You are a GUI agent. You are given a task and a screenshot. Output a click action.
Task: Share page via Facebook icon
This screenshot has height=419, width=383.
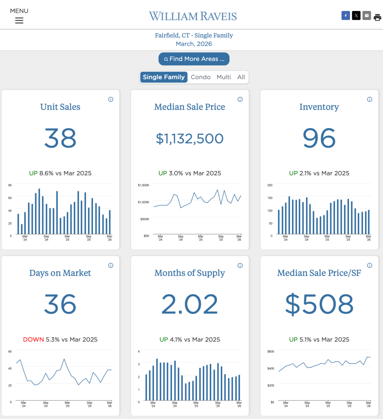(346, 16)
